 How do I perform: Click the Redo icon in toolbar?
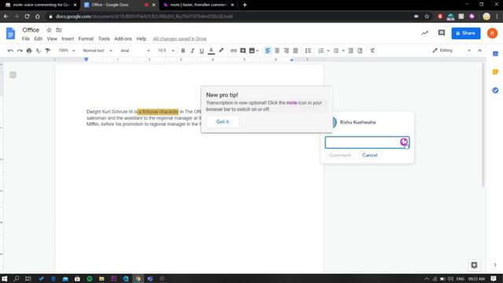click(20, 50)
